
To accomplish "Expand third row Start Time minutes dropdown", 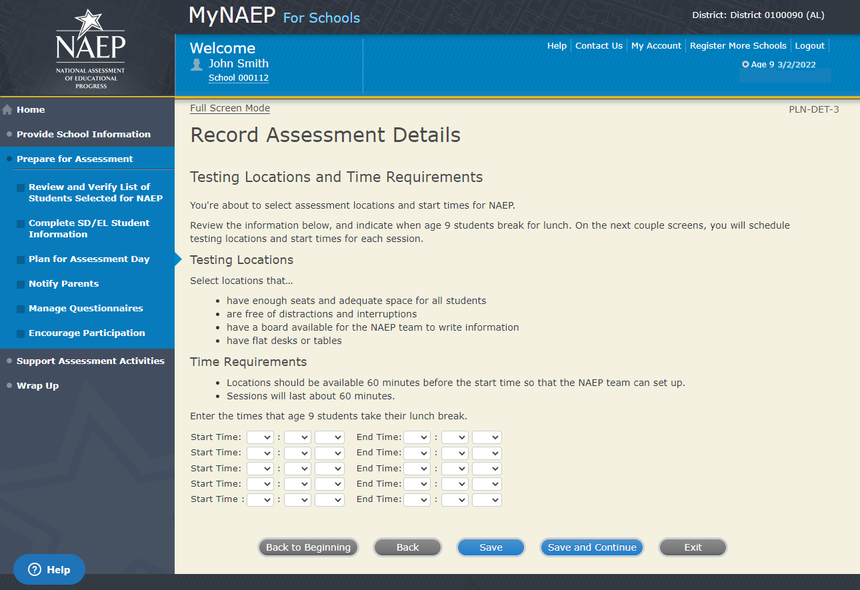I will point(297,469).
